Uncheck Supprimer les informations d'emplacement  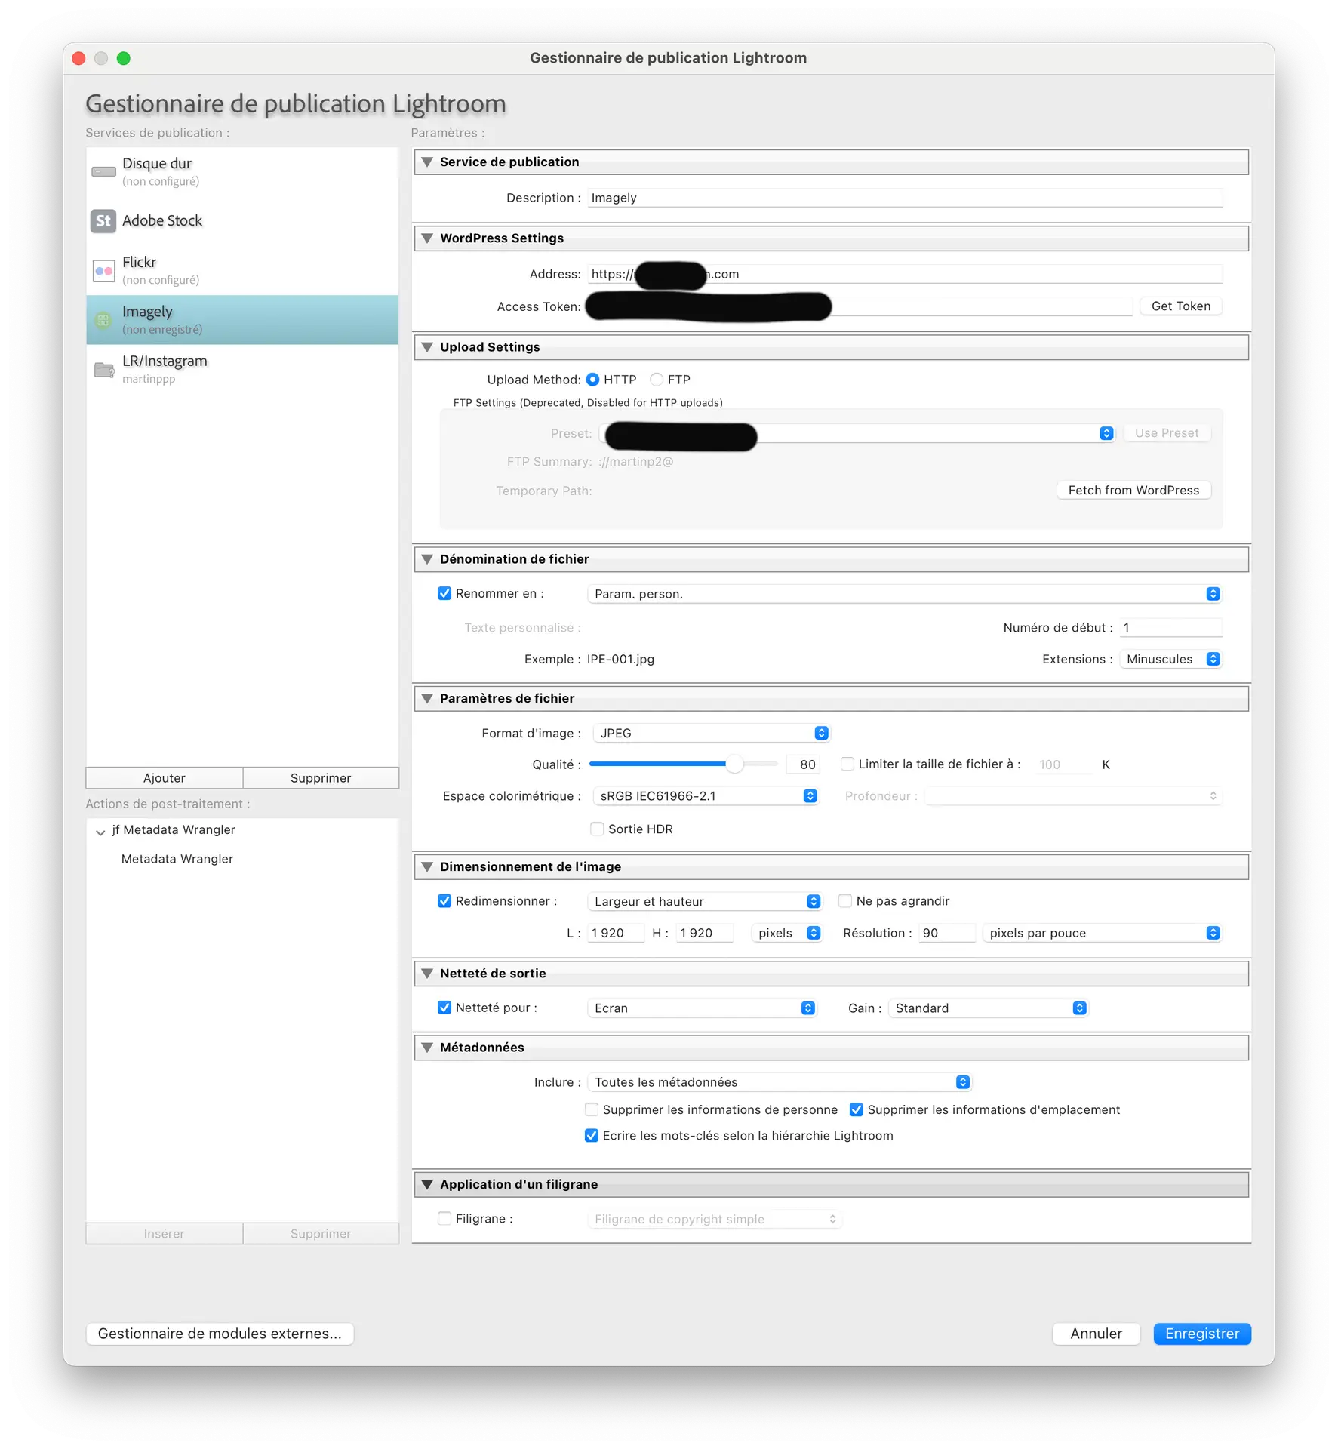click(857, 1109)
